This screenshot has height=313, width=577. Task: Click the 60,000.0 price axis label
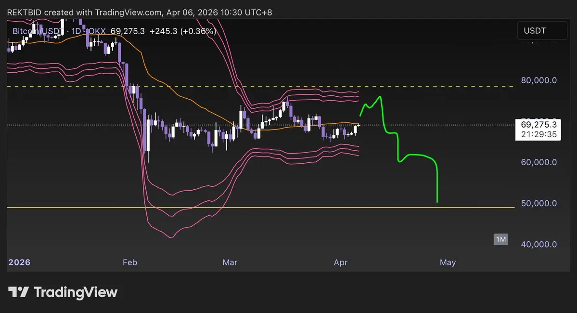[x=539, y=162]
